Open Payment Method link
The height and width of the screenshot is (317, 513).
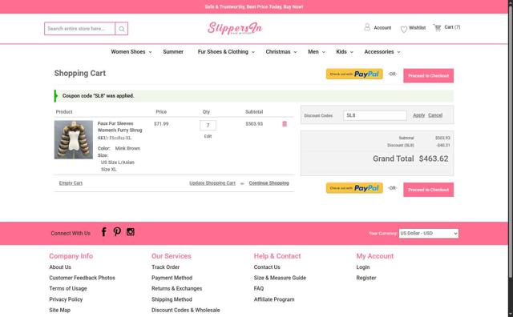click(172, 278)
